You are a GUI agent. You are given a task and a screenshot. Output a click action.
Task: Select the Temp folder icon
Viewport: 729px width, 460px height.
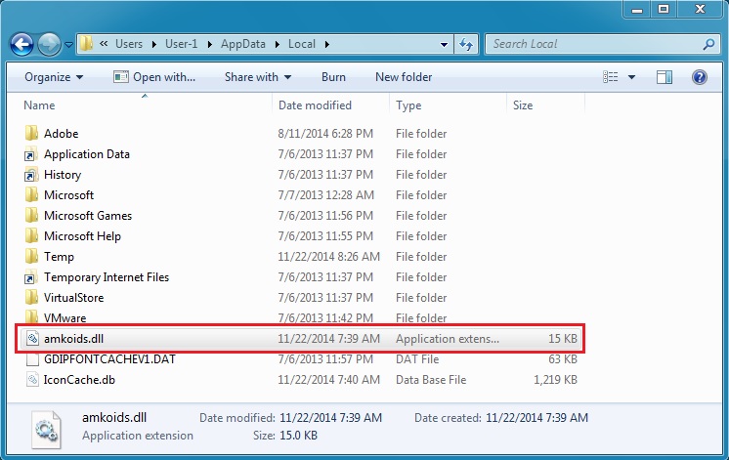(31, 256)
